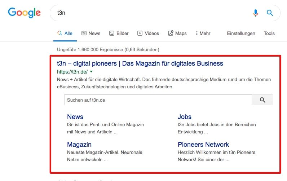Click the Google logo
This screenshot has height=181, width=287.
(24, 13)
